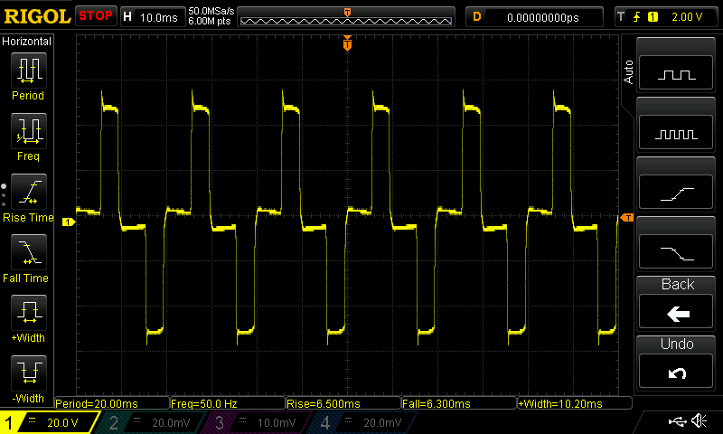Click the Freq=50.0 Hz measurement result
The height and width of the screenshot is (434, 723).
[228, 403]
